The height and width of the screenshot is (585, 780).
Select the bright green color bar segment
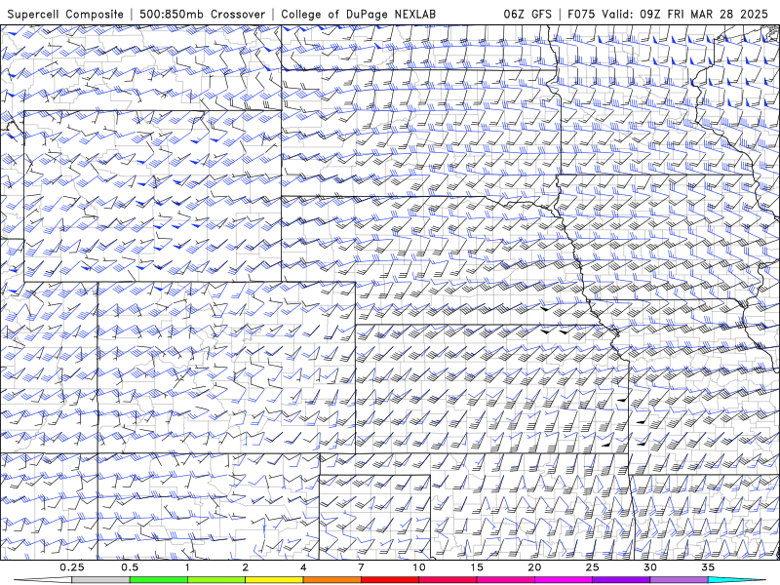(159, 580)
